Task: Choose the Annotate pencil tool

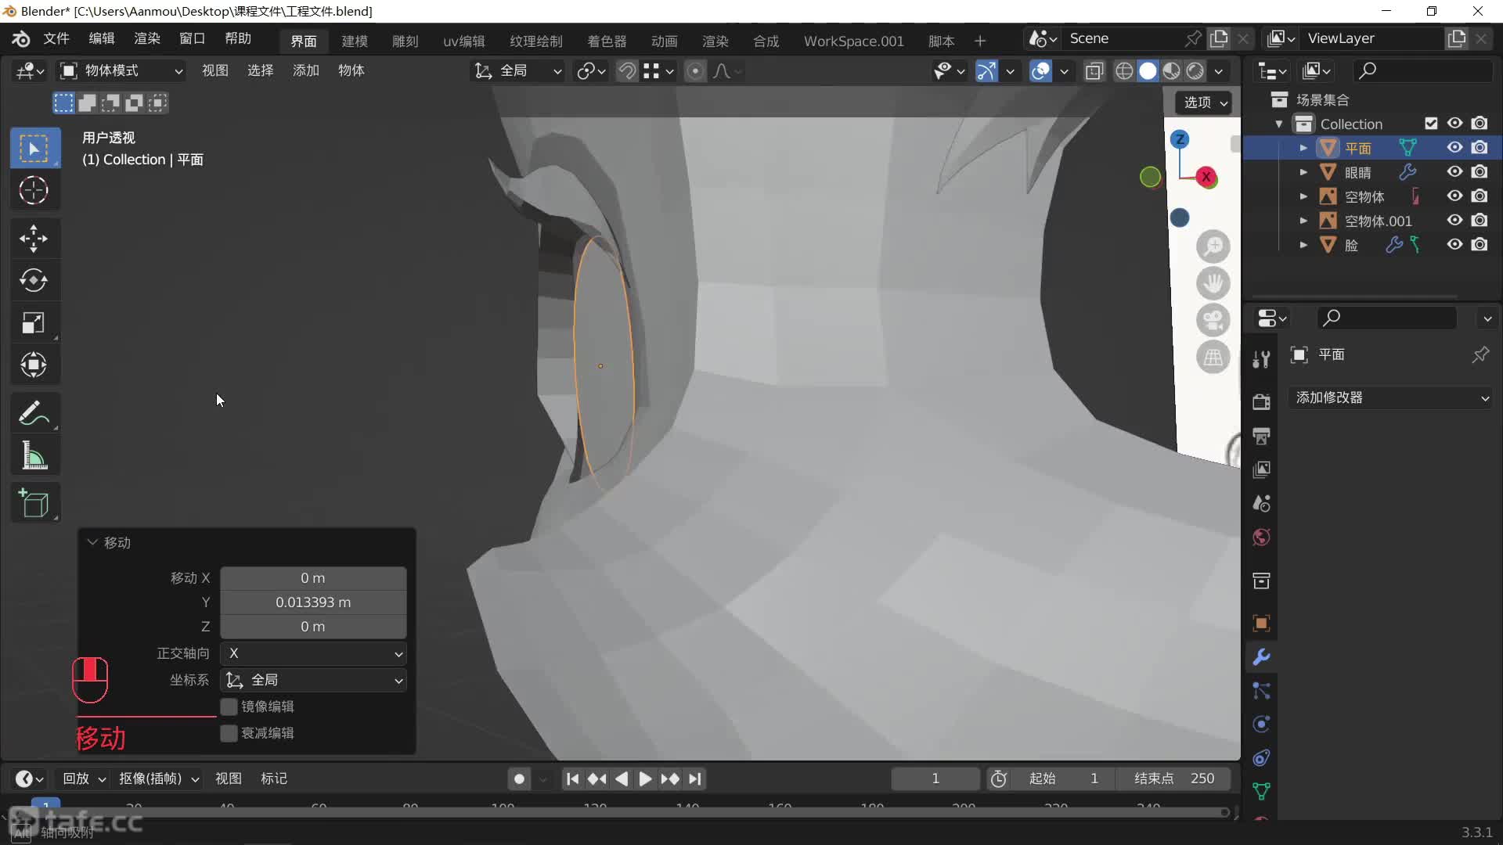Action: coord(34,412)
